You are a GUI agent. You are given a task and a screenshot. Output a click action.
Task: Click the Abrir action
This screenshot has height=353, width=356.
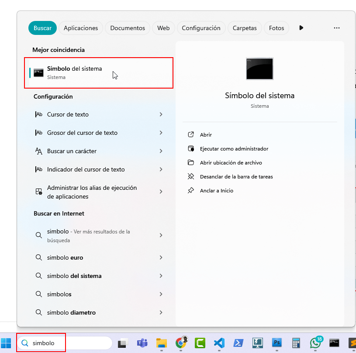[206, 135]
